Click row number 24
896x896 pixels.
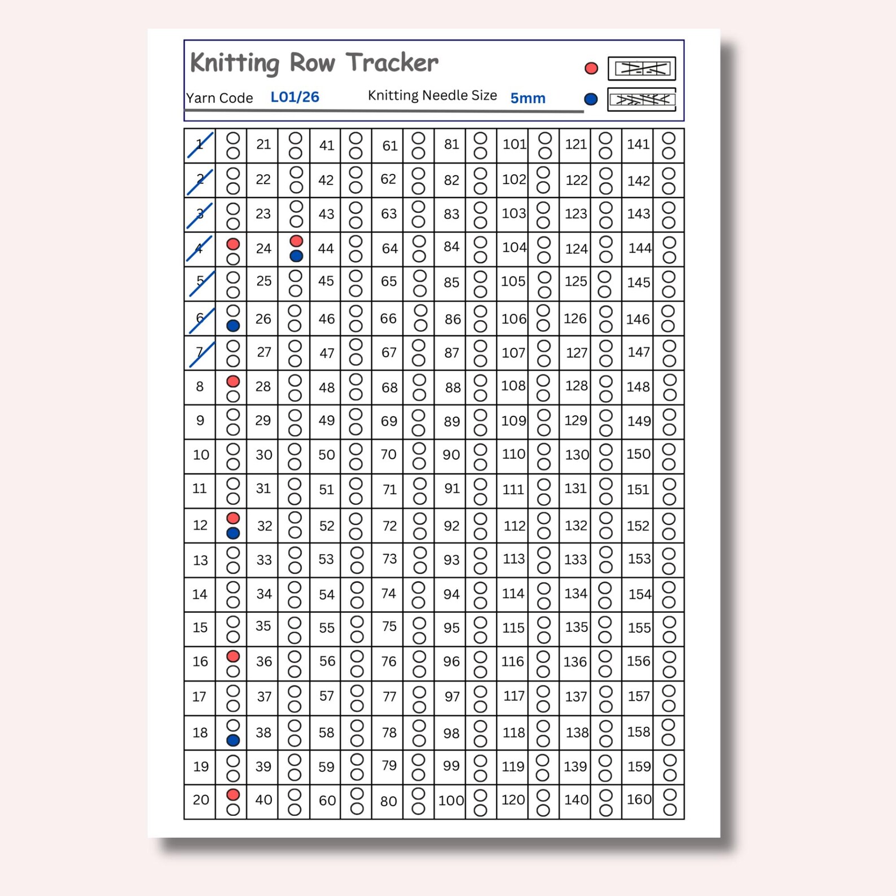pos(263,248)
